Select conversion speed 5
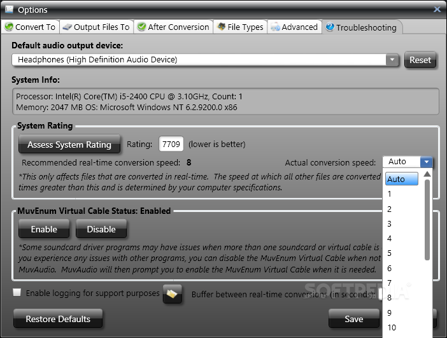 point(402,253)
